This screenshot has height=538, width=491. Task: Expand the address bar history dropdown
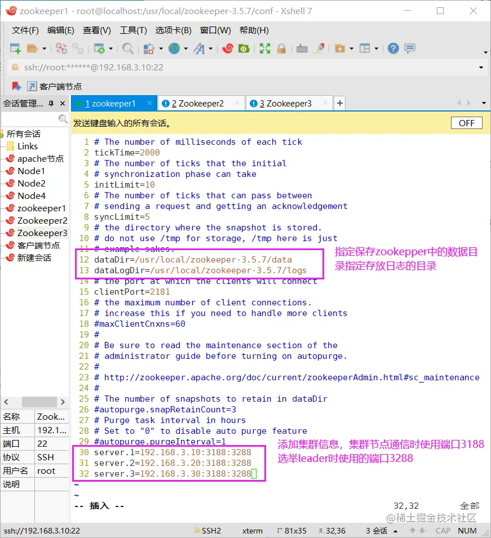pos(481,68)
